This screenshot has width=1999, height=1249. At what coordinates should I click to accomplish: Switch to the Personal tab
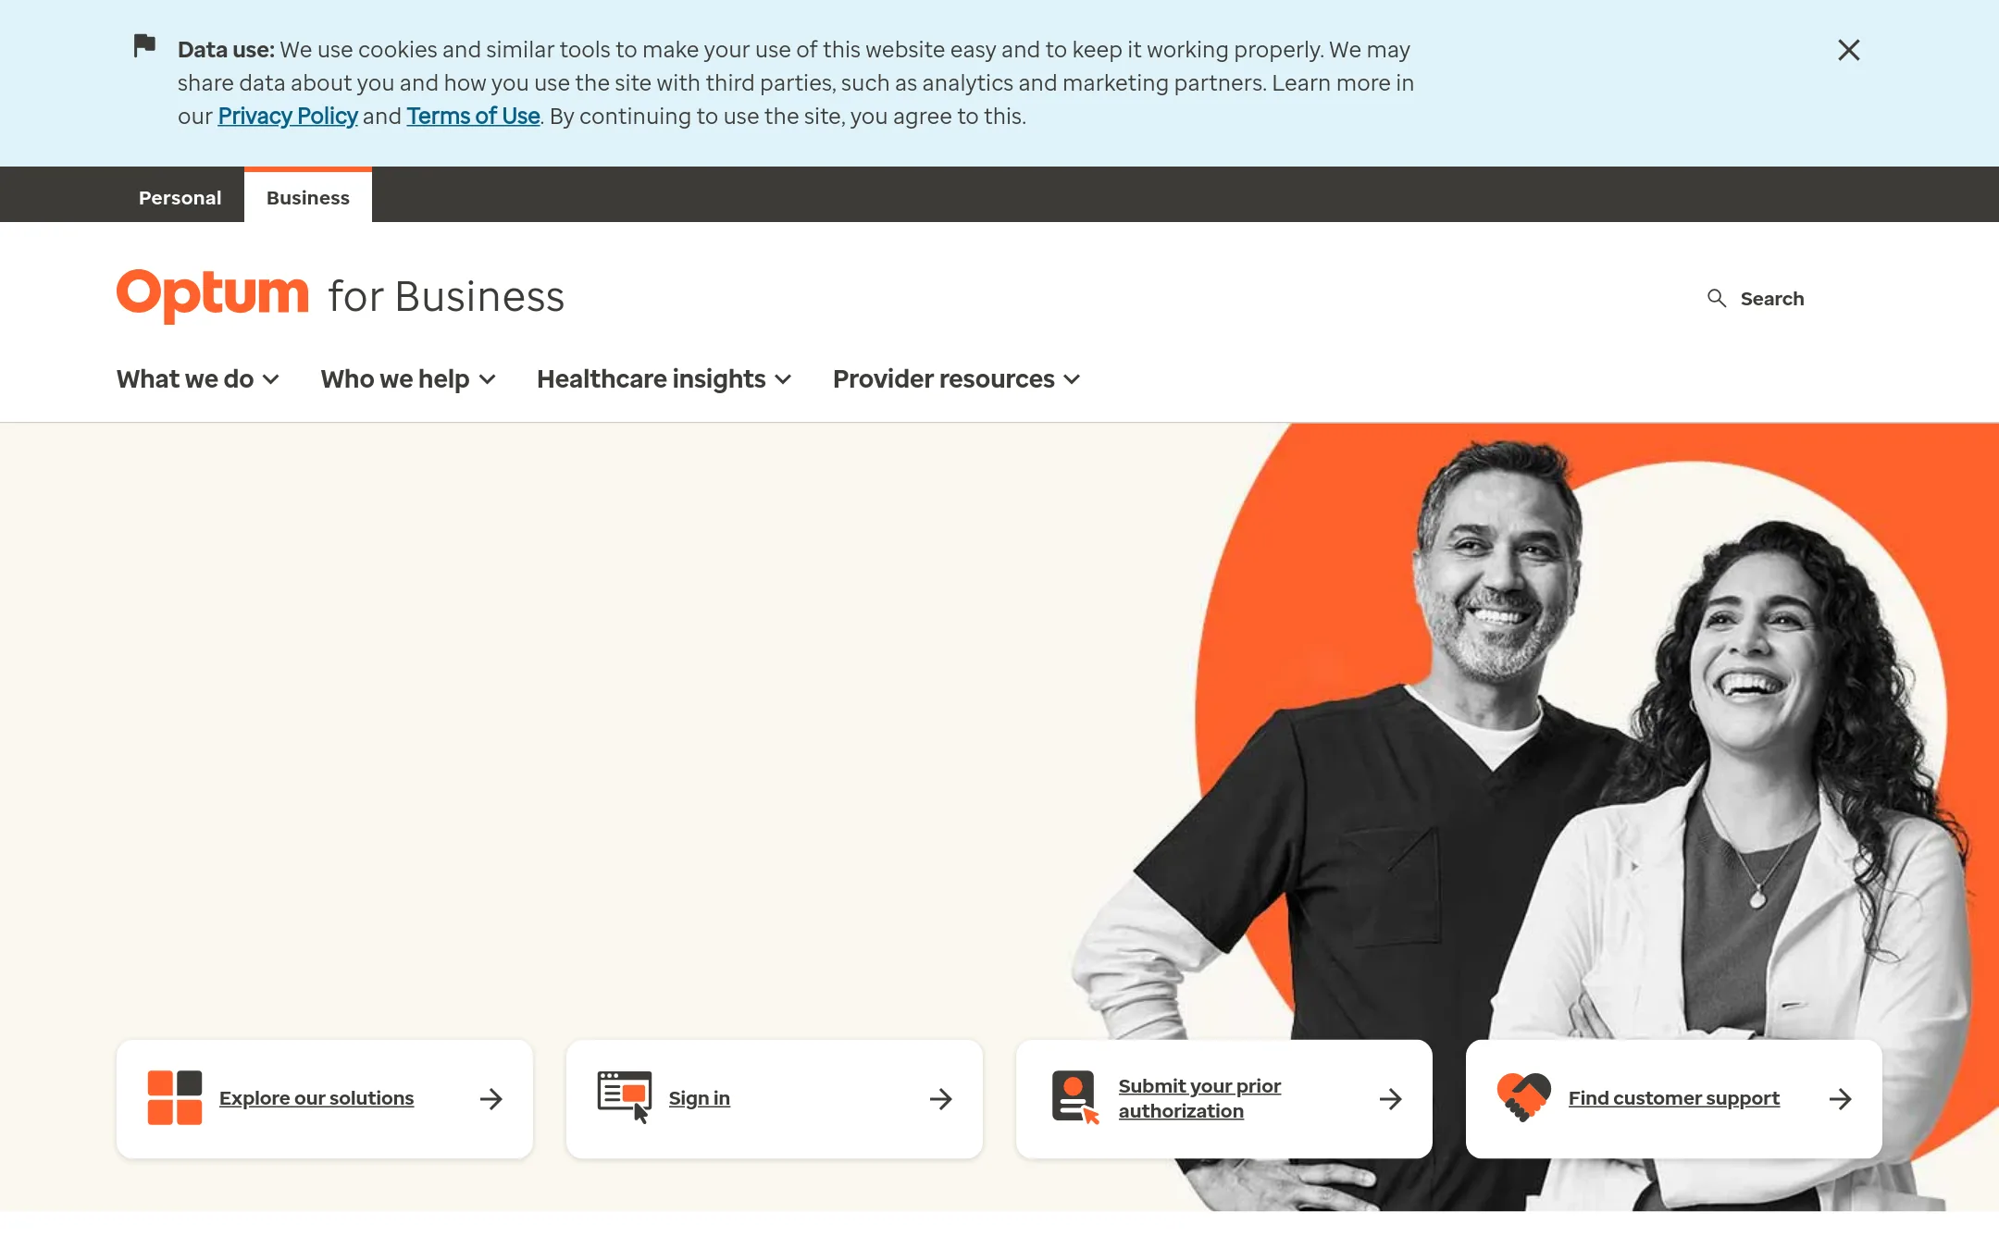(180, 197)
